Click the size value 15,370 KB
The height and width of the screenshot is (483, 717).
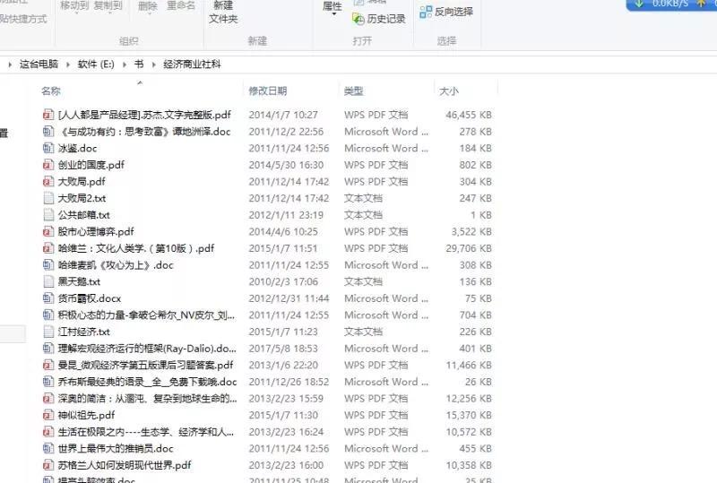click(469, 415)
